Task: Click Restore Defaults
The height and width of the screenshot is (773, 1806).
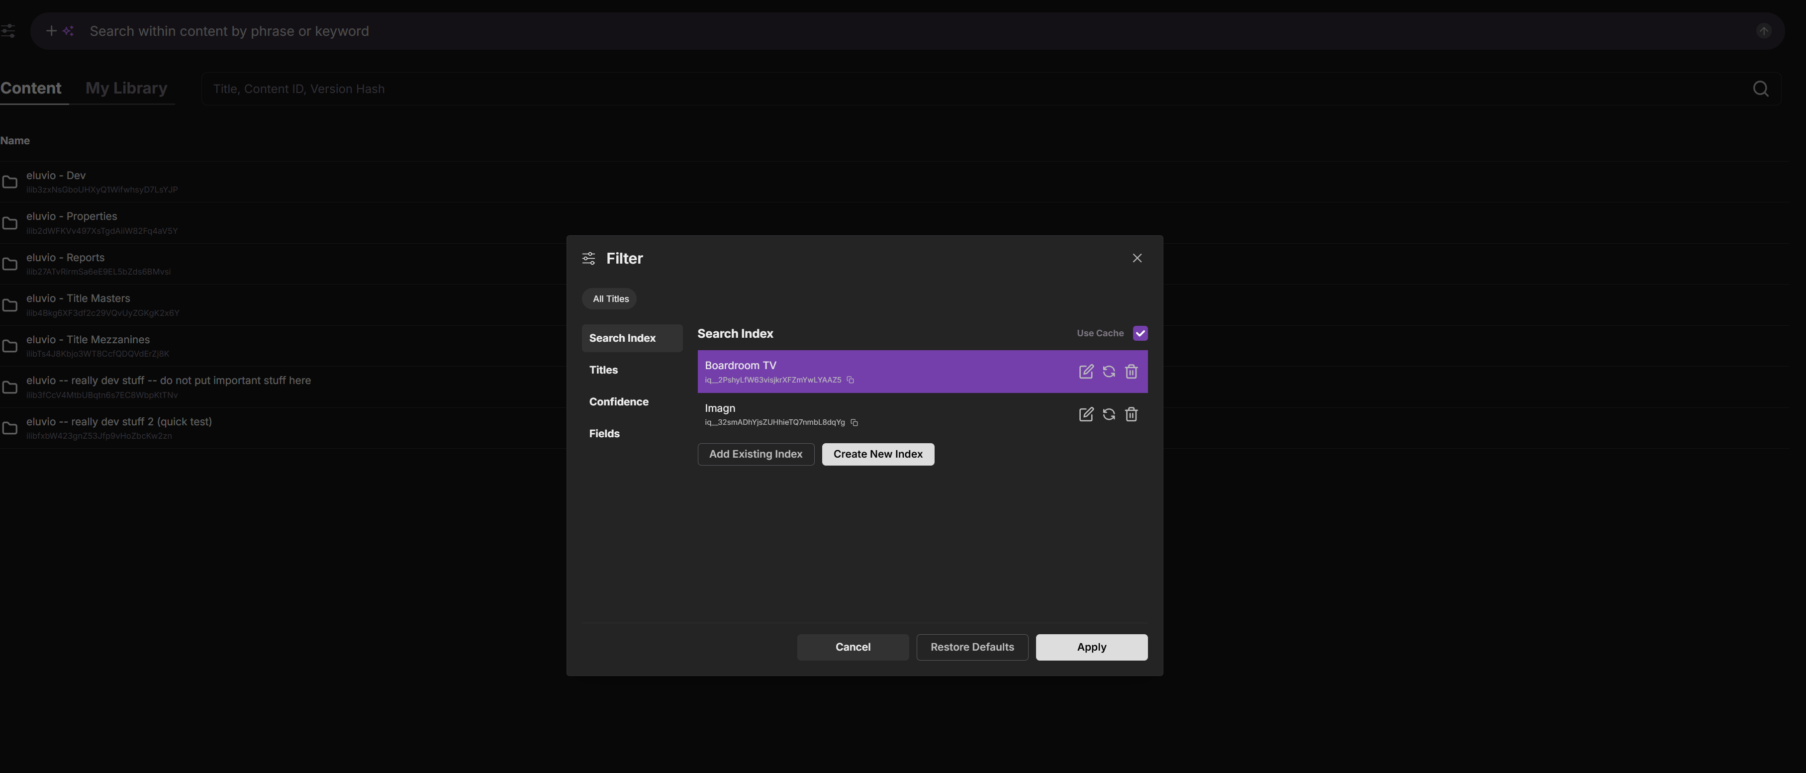Action: 972,647
